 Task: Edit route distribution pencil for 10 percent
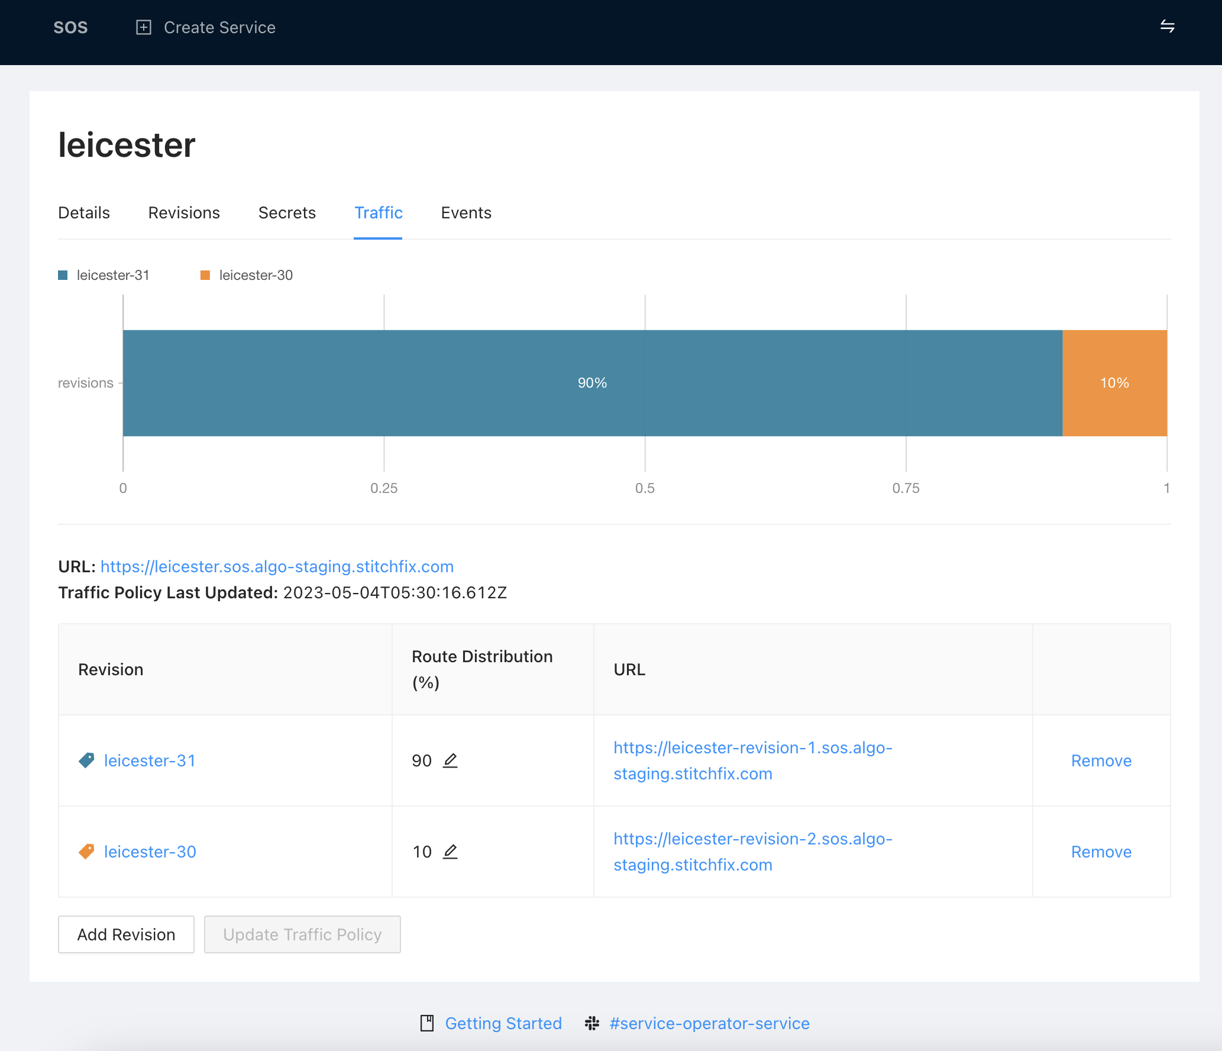450,852
